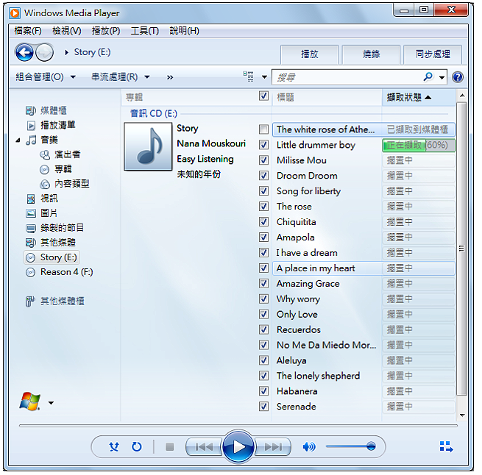Check The white rose of Athens checkbox

click(x=263, y=129)
